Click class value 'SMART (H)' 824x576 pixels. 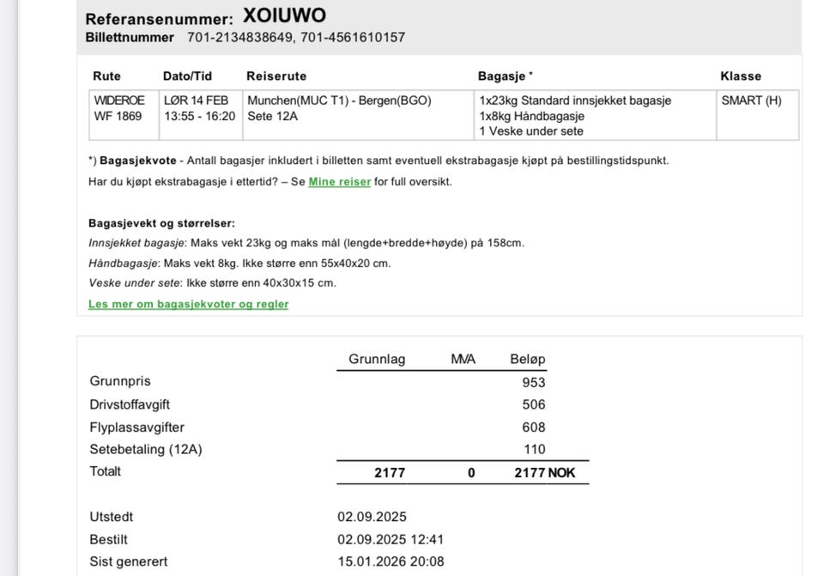pyautogui.click(x=751, y=100)
